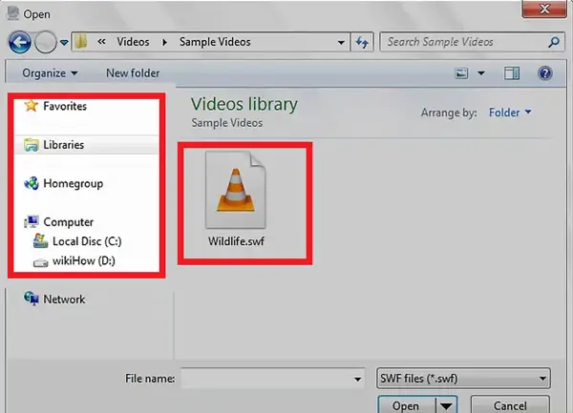The width and height of the screenshot is (573, 413).
Task: Click the Videos library heading
Action: [x=244, y=104]
